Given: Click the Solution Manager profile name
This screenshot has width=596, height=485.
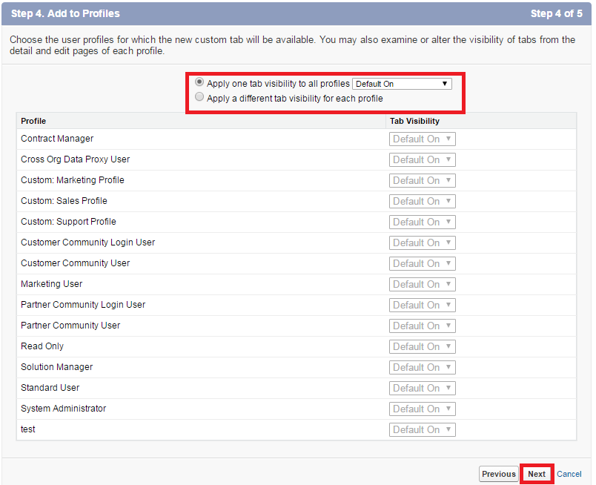Looking at the screenshot, I should (x=56, y=366).
